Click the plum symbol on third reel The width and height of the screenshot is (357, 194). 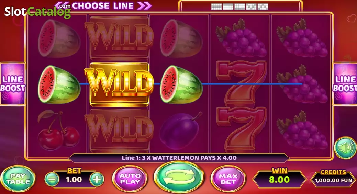(181, 130)
